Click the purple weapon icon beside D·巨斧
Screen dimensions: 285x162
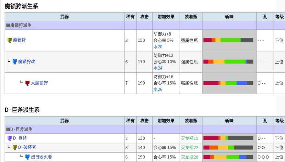(10, 138)
